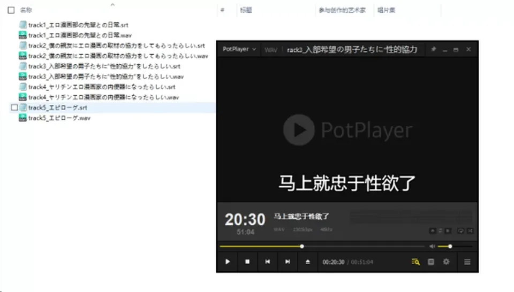Select the track2 .srt subtitle file icon

click(x=22, y=45)
